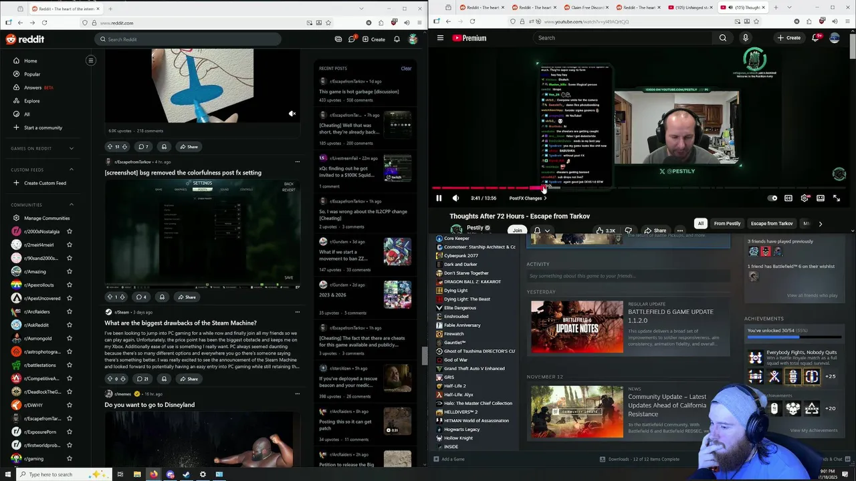Start YouTube voice search microphone
This screenshot has height=481, width=856.
(x=746, y=38)
